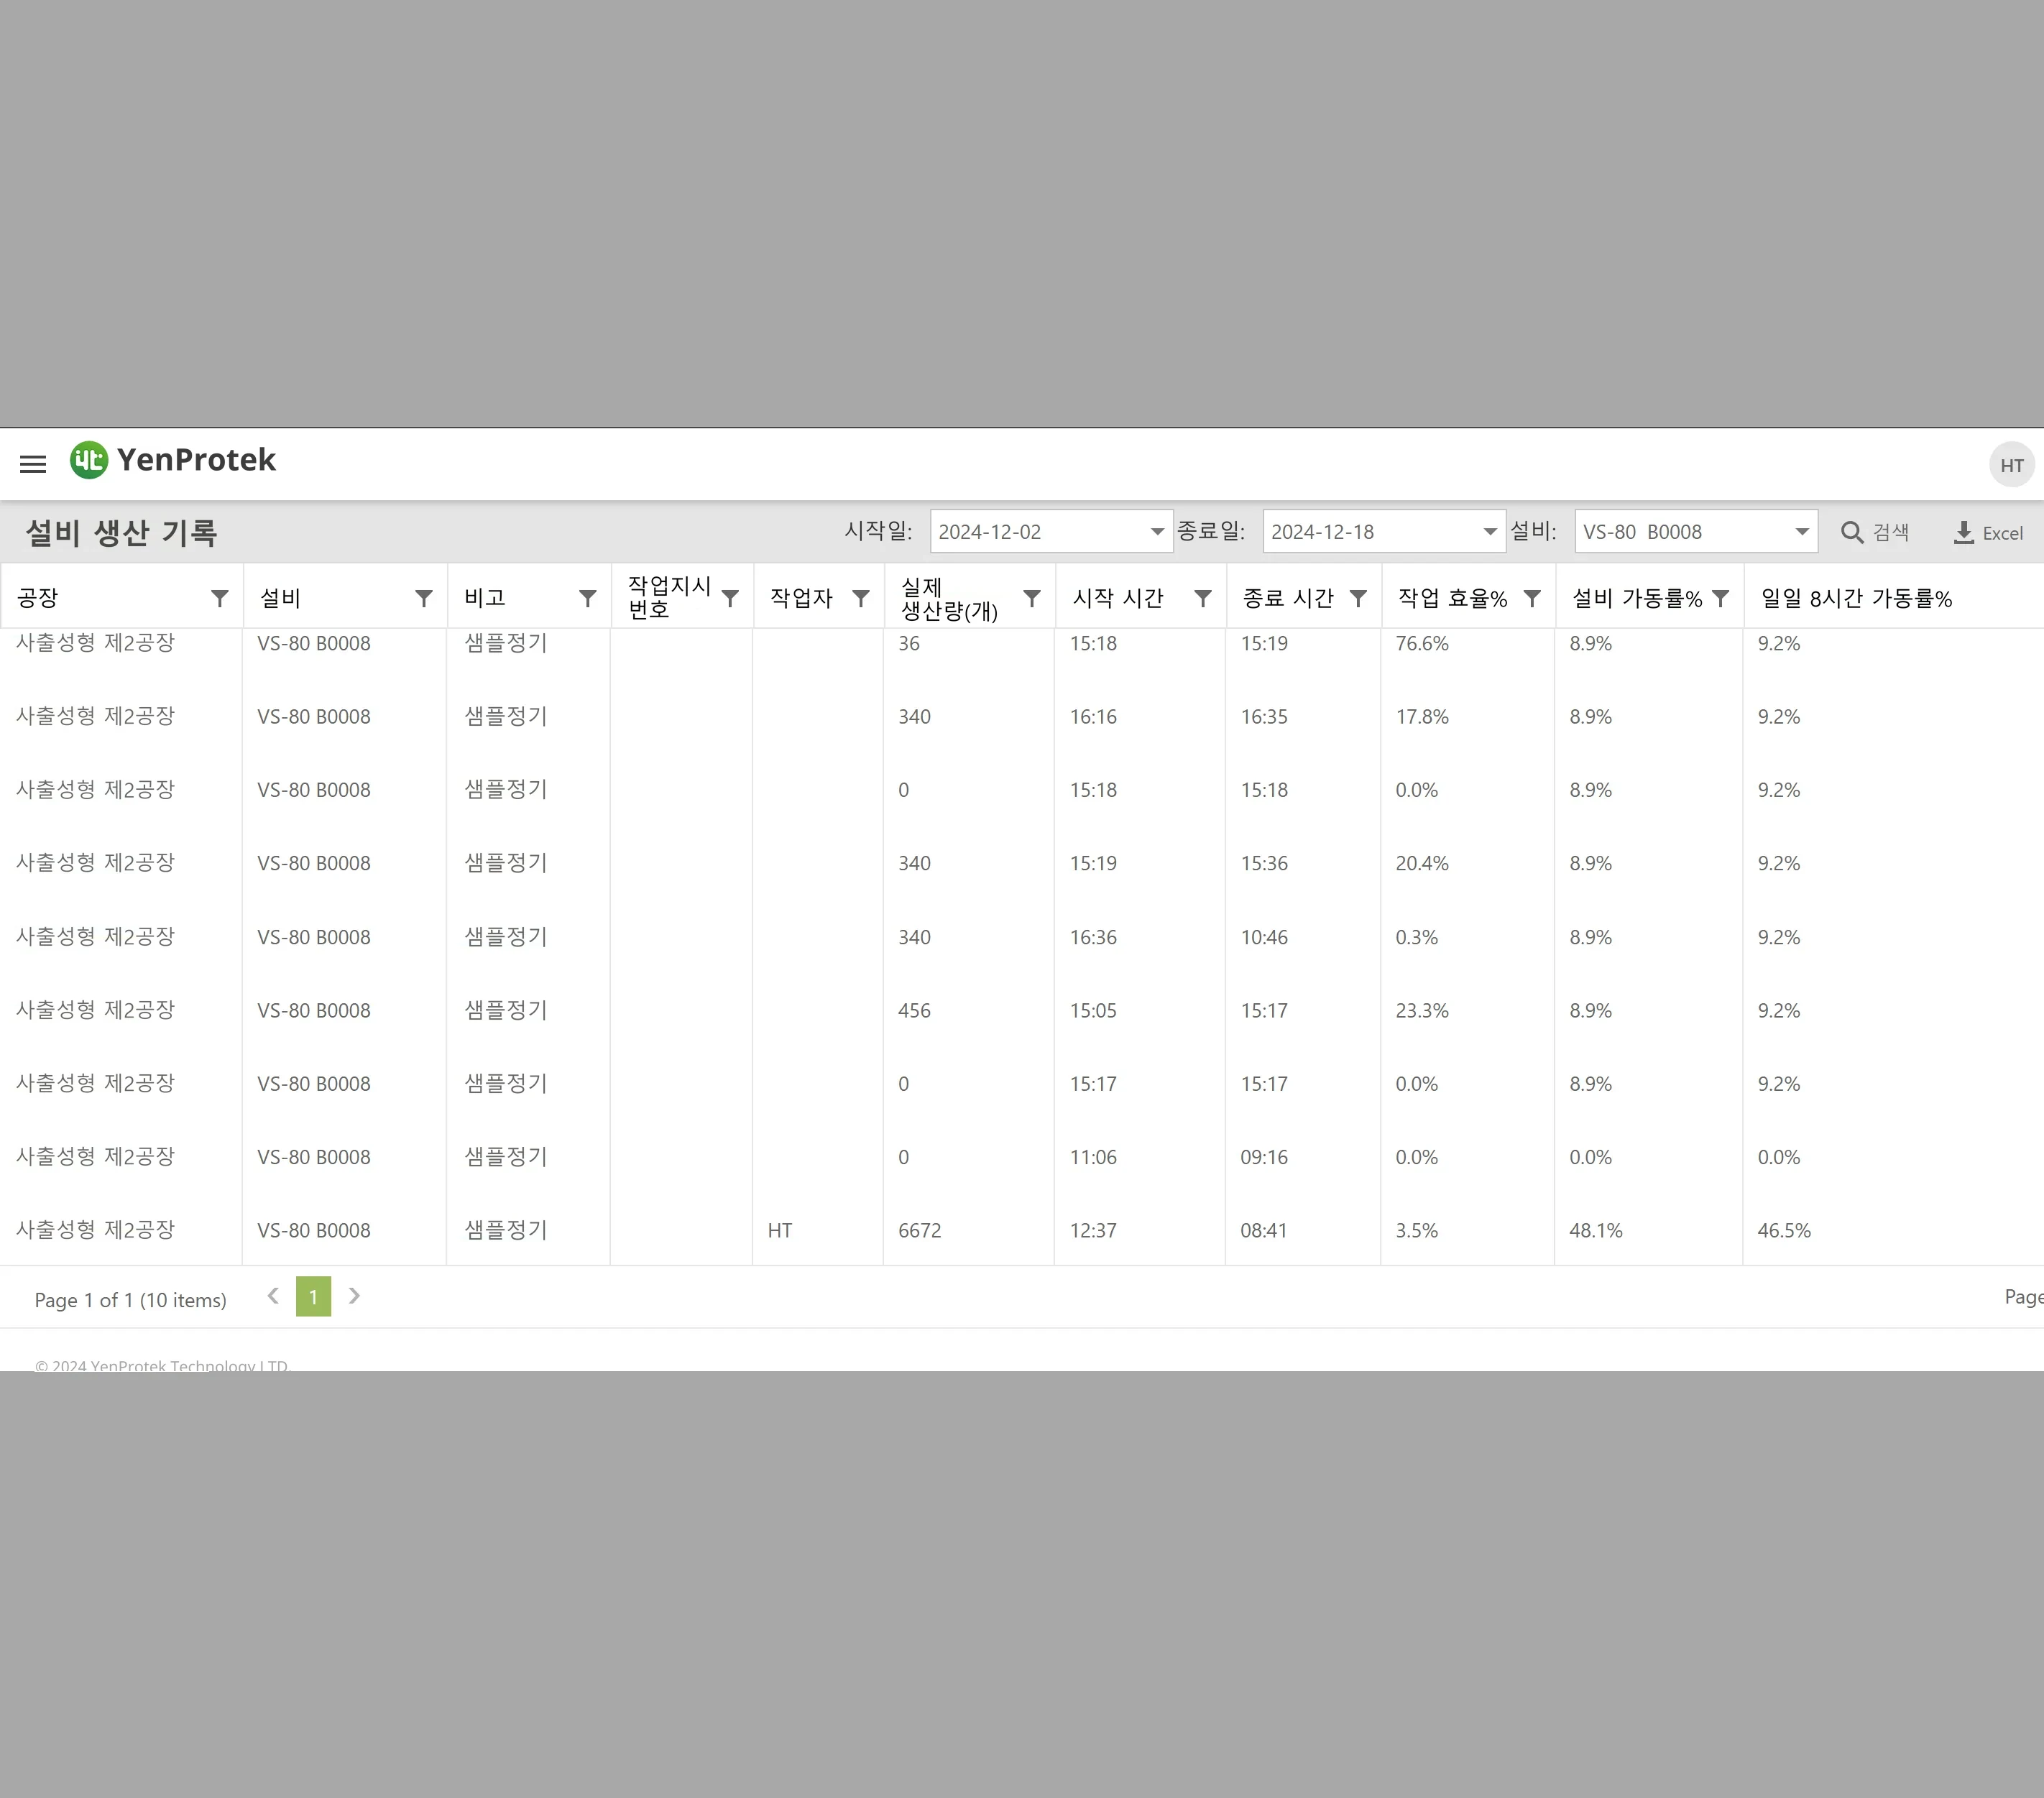Viewport: 2044px width, 1798px height.
Task: Open the 설비 VS-80 B0008 dropdown
Action: click(x=1802, y=532)
